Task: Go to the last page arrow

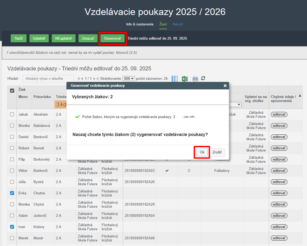Action: tap(97, 79)
